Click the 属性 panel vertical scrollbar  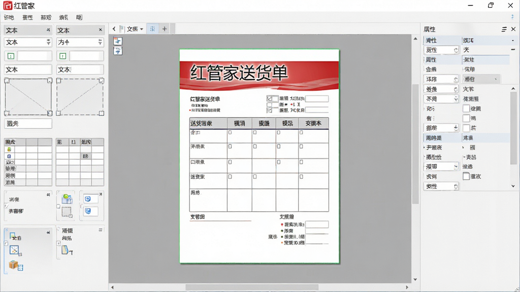point(513,127)
